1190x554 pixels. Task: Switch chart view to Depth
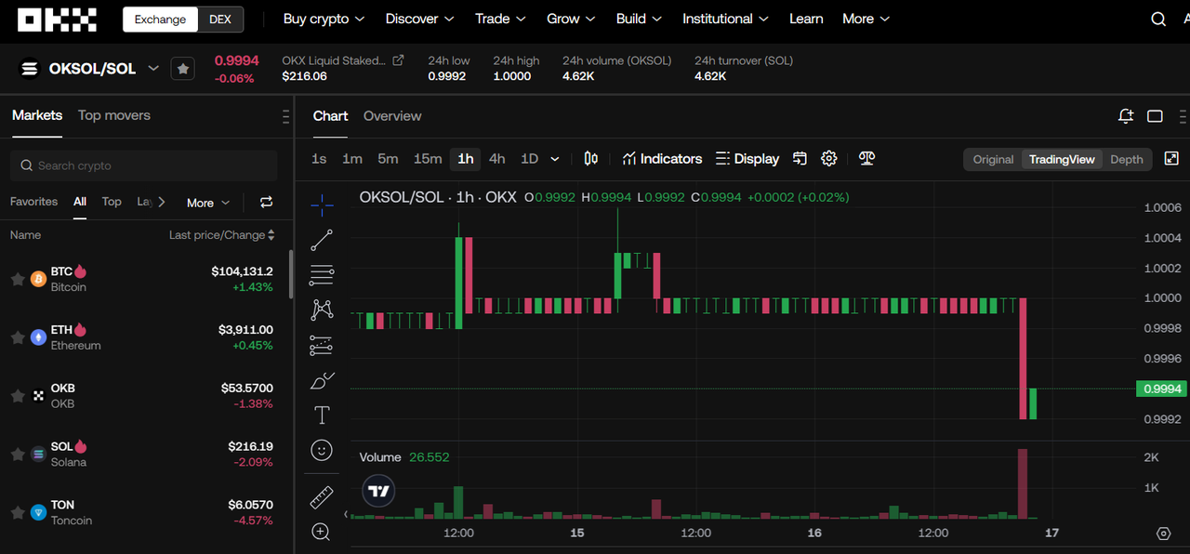1127,159
